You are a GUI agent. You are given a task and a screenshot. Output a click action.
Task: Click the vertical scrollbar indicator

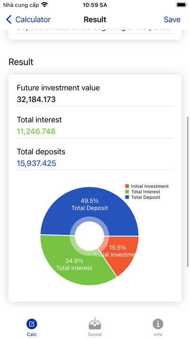pyautogui.click(x=188, y=192)
